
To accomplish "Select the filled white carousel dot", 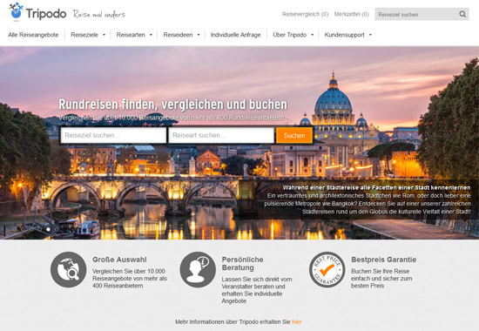I will (x=48, y=229).
